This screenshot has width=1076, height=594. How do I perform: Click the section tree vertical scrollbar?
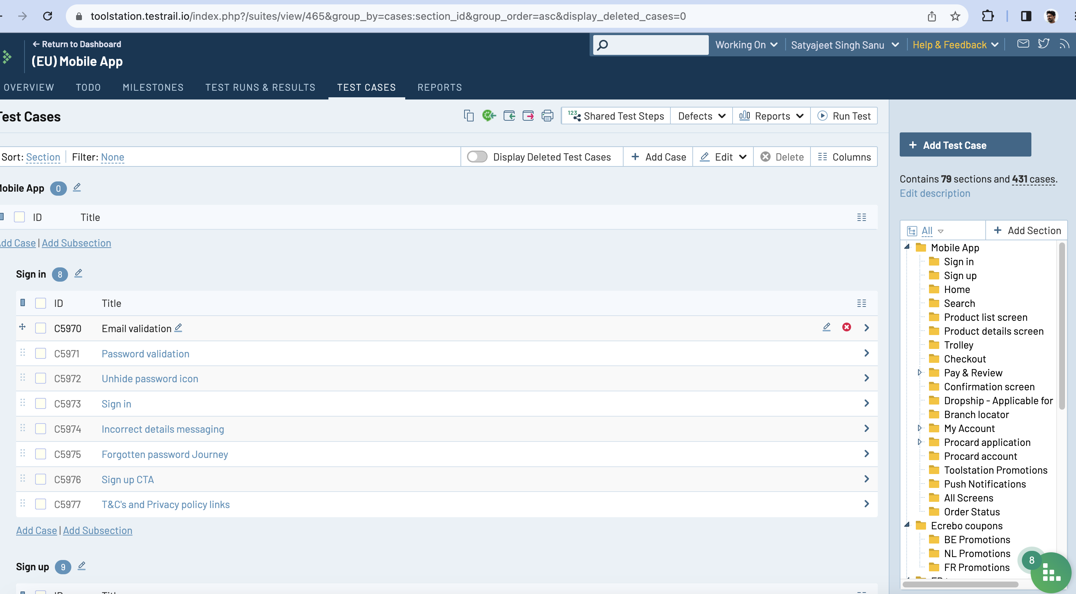pos(1061,326)
